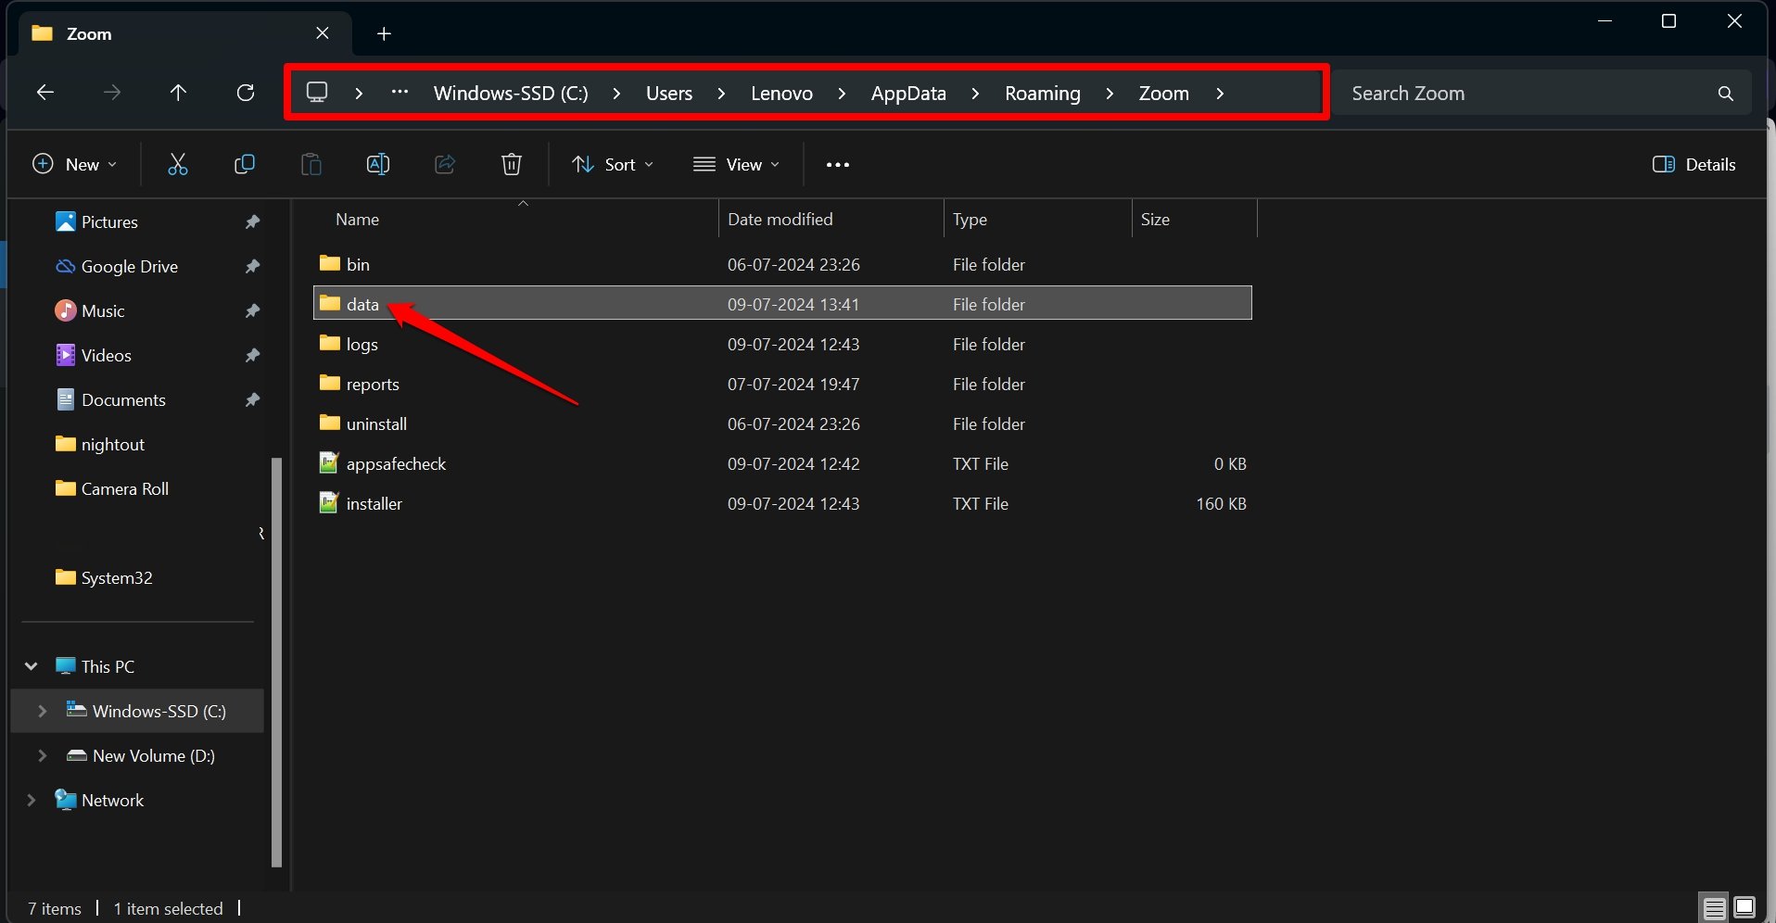Rename the selected item
Viewport: 1776px width, 923px height.
point(378,164)
